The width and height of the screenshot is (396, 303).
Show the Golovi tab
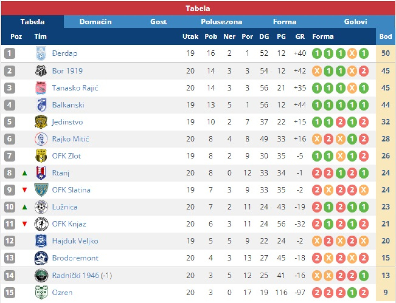pos(355,22)
